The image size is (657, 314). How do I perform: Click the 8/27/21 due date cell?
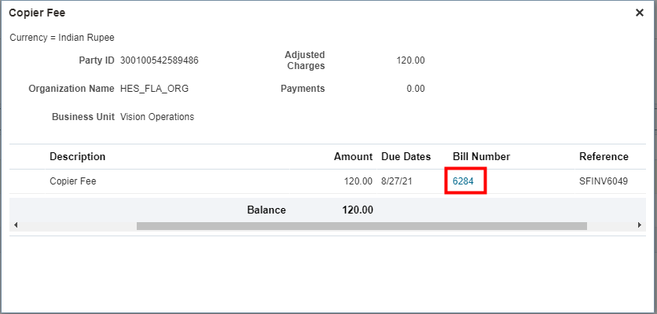398,181
